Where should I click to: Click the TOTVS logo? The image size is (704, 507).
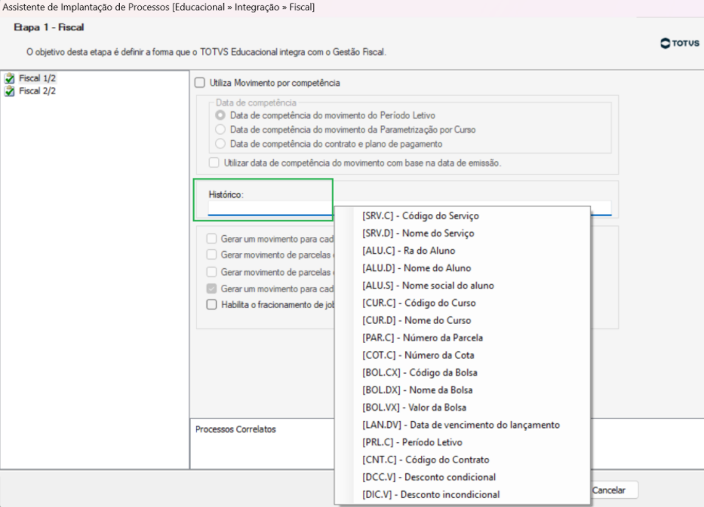[680, 43]
